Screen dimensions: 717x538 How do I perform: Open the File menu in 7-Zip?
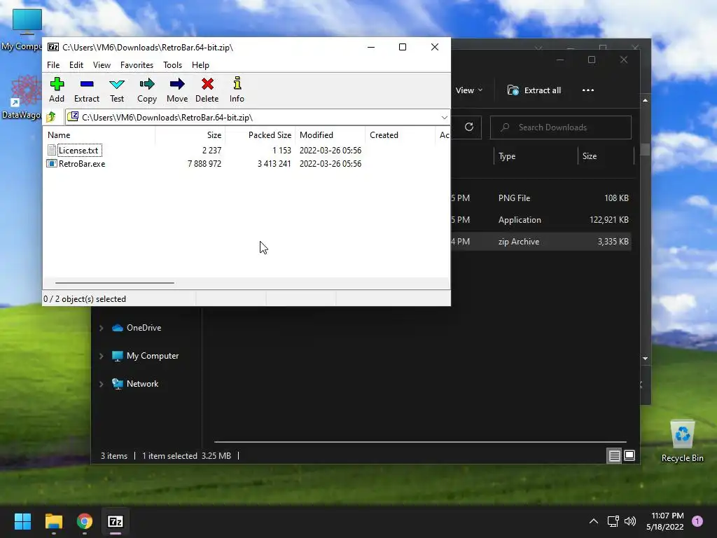pyautogui.click(x=53, y=65)
